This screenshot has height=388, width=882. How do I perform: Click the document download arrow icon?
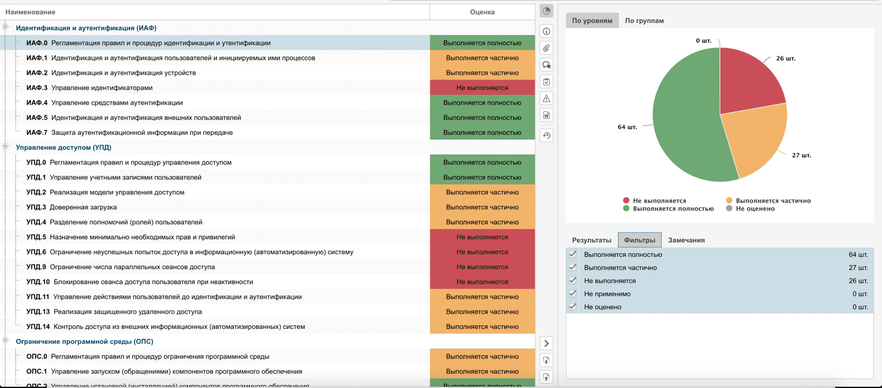pos(546,360)
